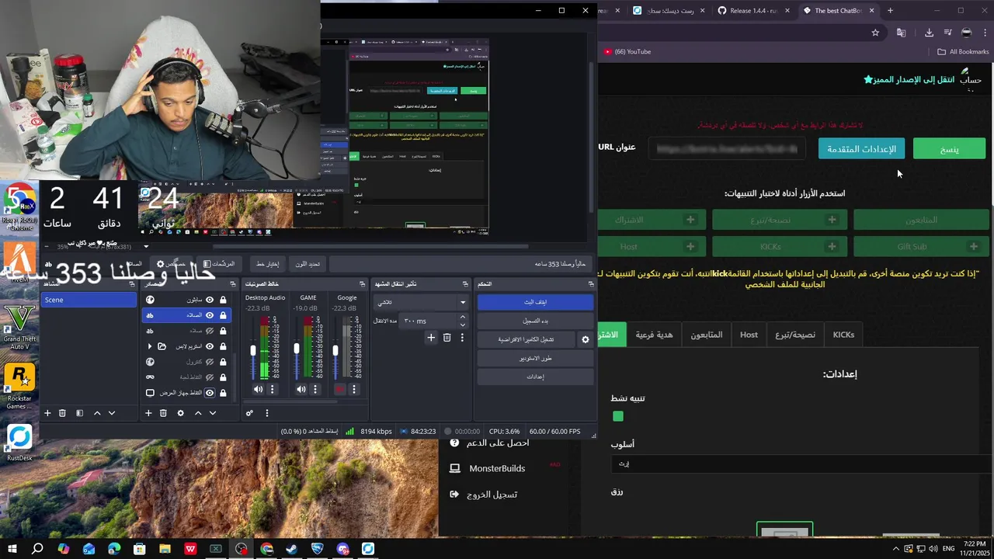Mute the GAME channel speaker icon
This screenshot has height=559, width=994.
(301, 390)
